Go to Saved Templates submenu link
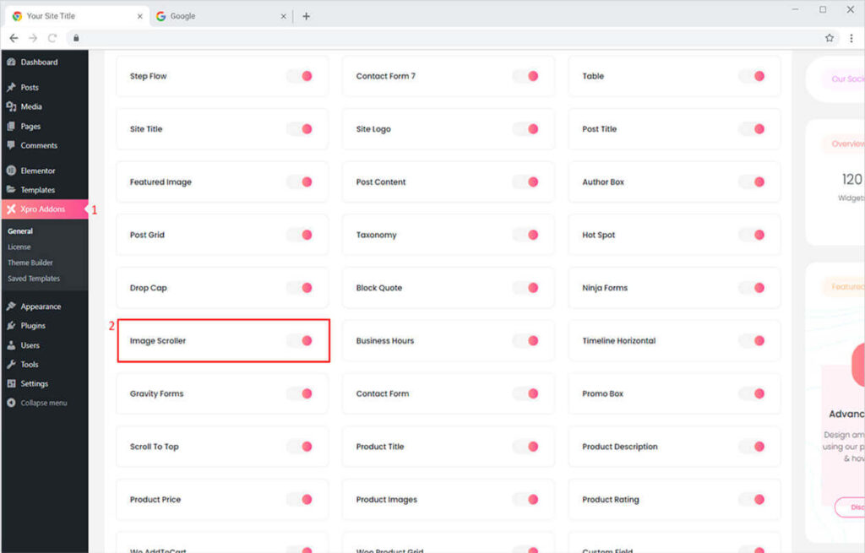This screenshot has height=553, width=865. pyautogui.click(x=34, y=279)
